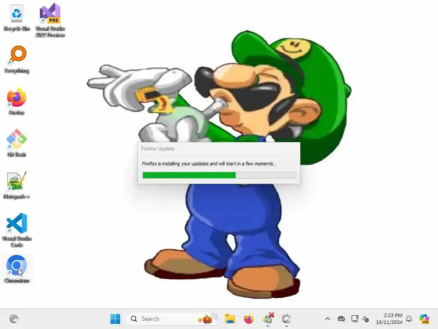Image resolution: width=438 pixels, height=329 pixels.
Task: Select the Visual Studio Code desktop icon
Action: point(17,230)
